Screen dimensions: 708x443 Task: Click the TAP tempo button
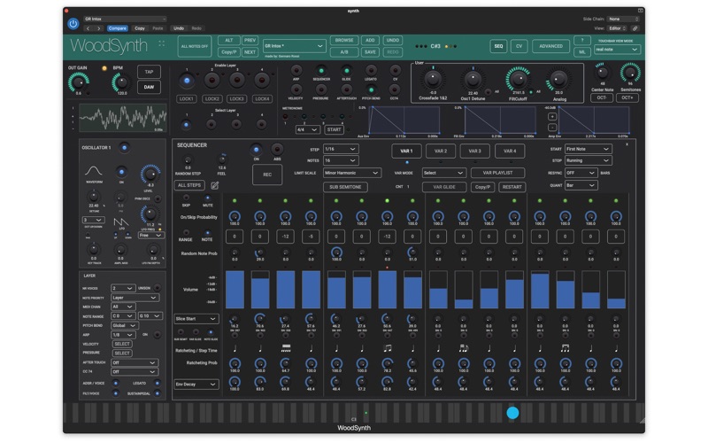tap(149, 72)
